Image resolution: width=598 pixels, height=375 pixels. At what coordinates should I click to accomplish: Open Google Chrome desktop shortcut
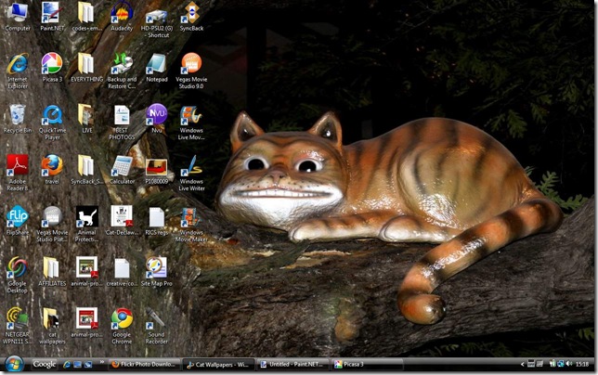point(121,319)
